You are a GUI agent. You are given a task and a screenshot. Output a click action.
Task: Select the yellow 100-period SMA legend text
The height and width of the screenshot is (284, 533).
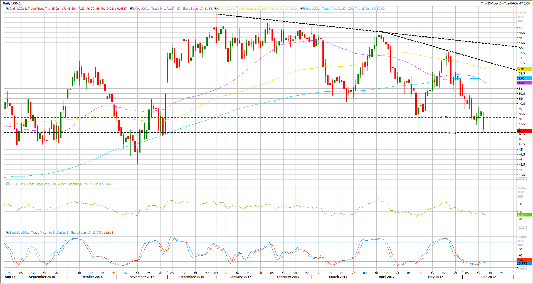258,9
